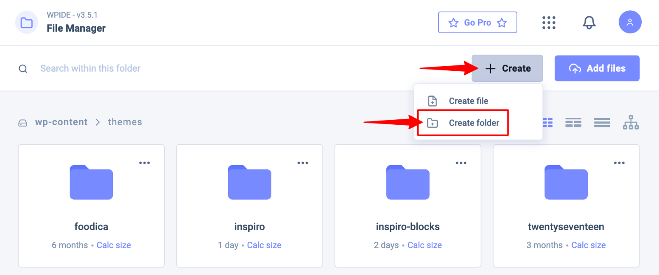Click the Go Pro button
The image size is (659, 275).
click(477, 23)
